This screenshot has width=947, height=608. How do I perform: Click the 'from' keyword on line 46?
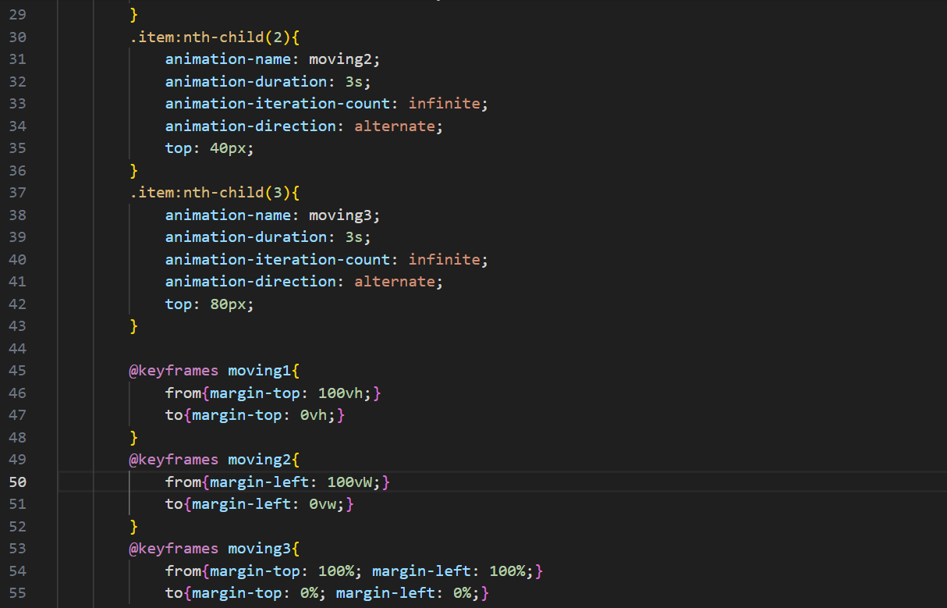point(183,393)
